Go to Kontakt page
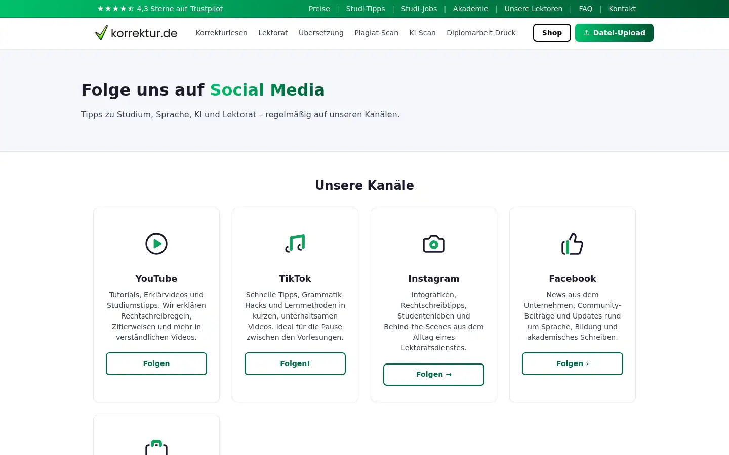The image size is (729, 455). pos(622,9)
